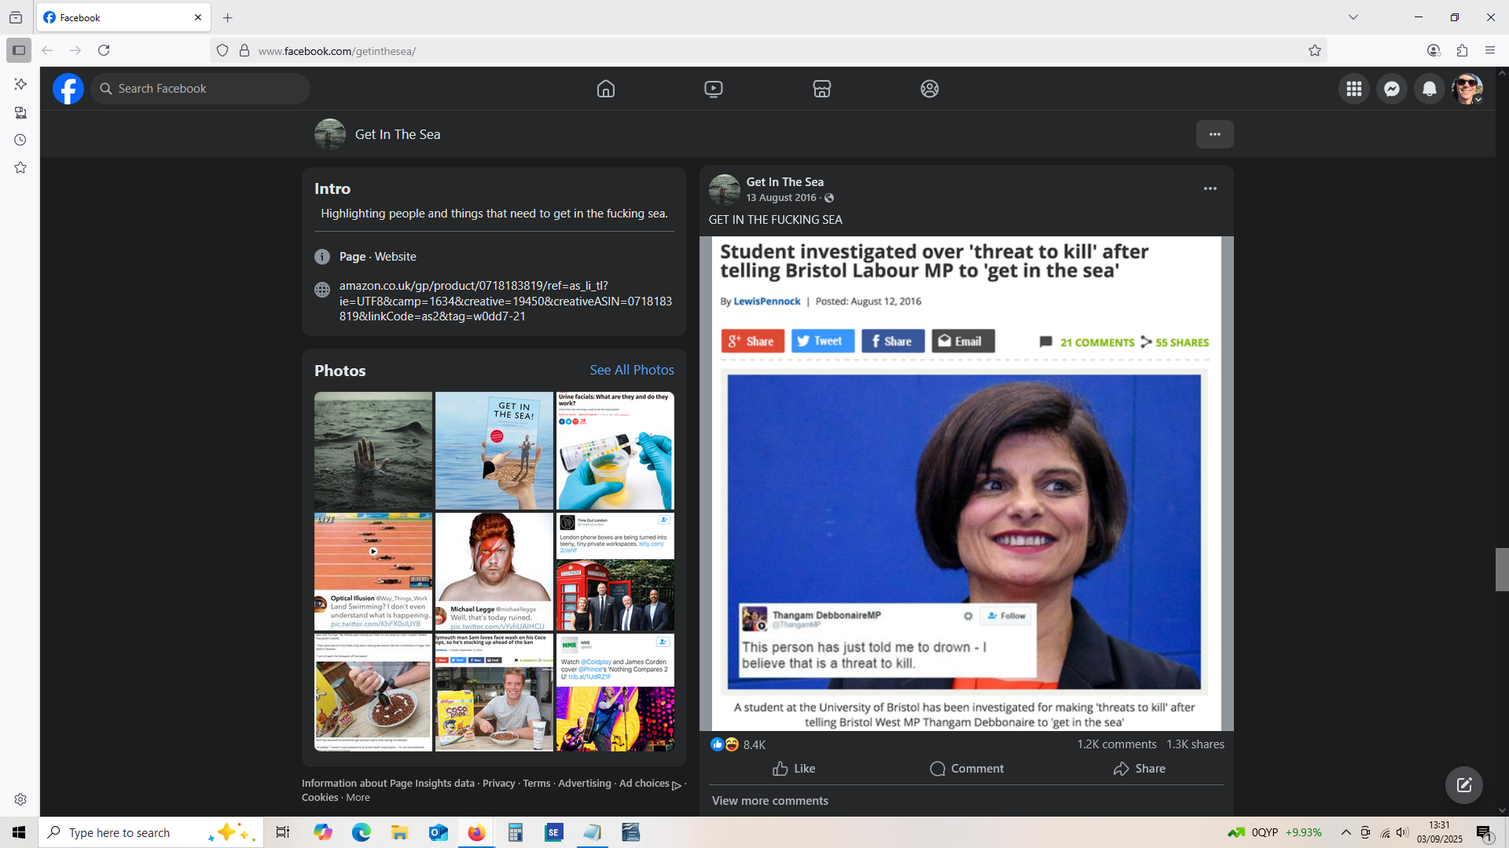Open Facebook notifications bell
Screen dimensions: 1509x848
click(1430, 89)
